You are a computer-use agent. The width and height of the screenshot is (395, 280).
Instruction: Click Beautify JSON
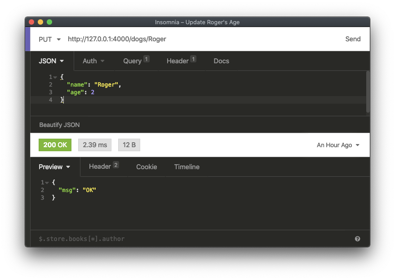(x=59, y=125)
